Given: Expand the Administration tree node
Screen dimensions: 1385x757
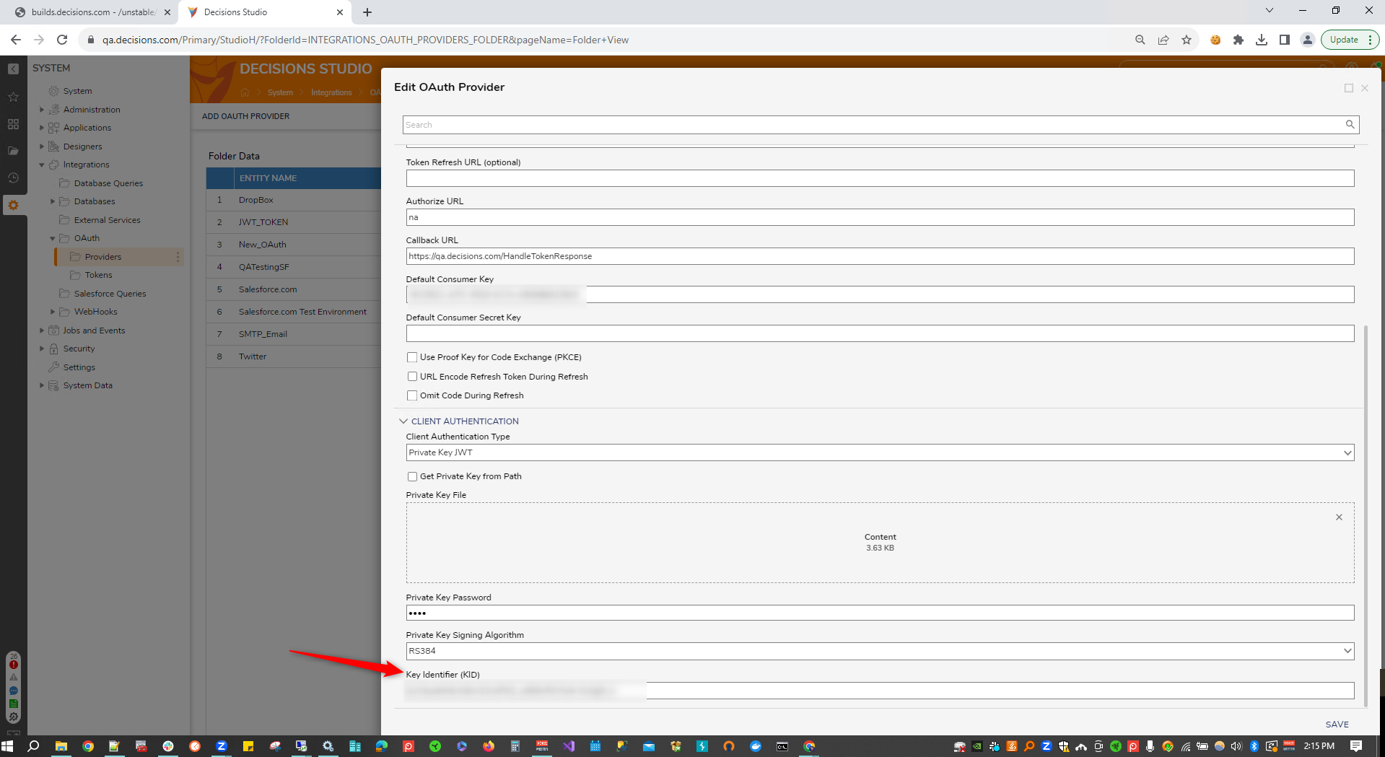Looking at the screenshot, I should [x=42, y=110].
